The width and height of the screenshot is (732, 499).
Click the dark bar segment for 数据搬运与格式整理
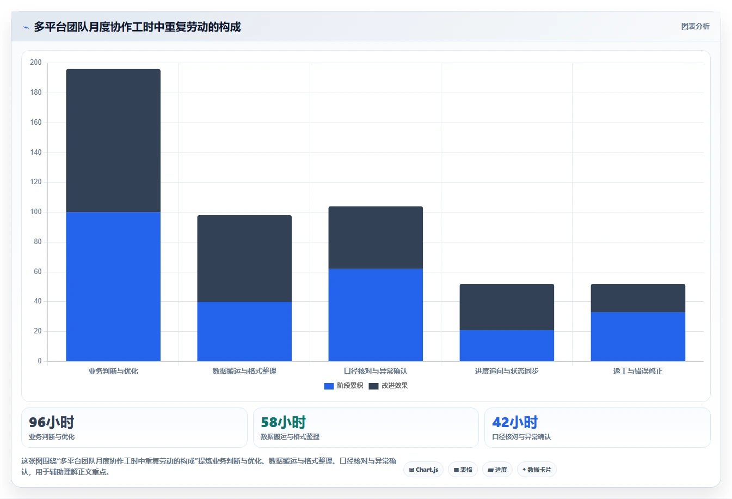(x=244, y=258)
